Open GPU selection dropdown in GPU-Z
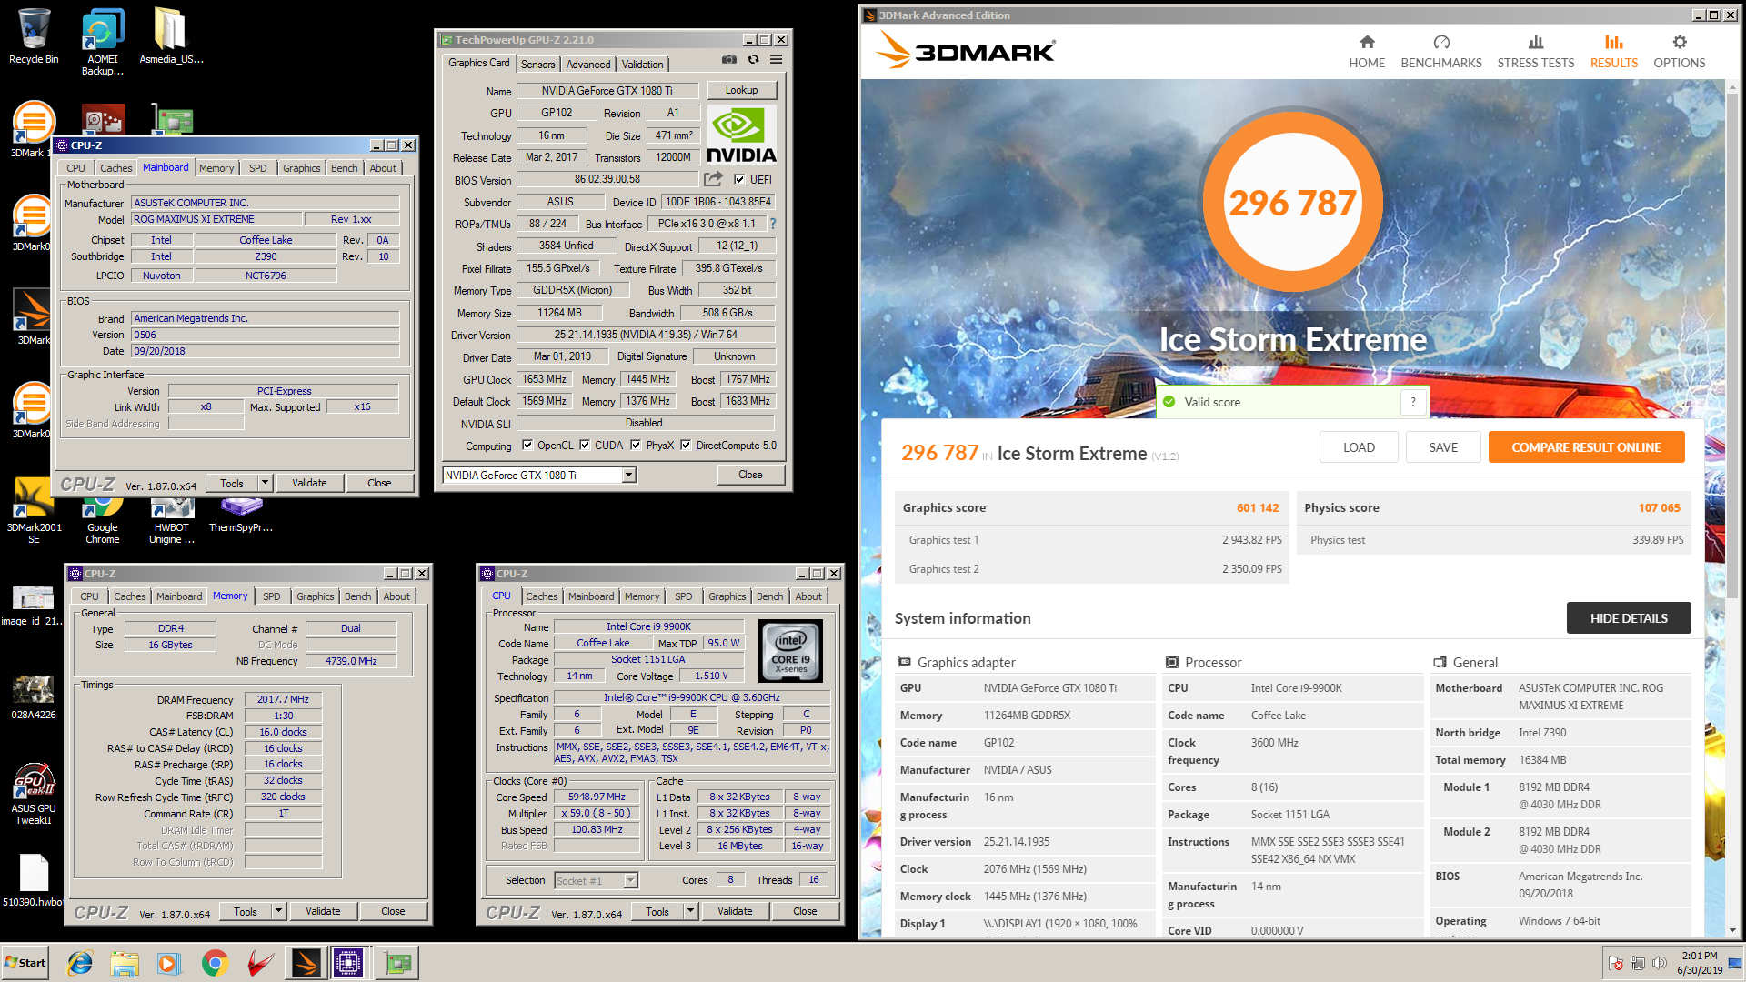This screenshot has width=1746, height=982. coord(628,475)
